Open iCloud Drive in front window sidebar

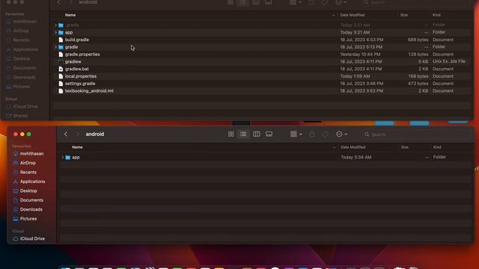tap(29, 238)
